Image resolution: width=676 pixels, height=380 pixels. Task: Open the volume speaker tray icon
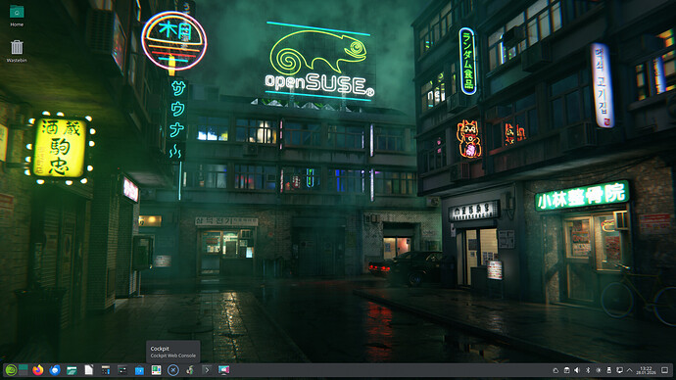click(577, 370)
